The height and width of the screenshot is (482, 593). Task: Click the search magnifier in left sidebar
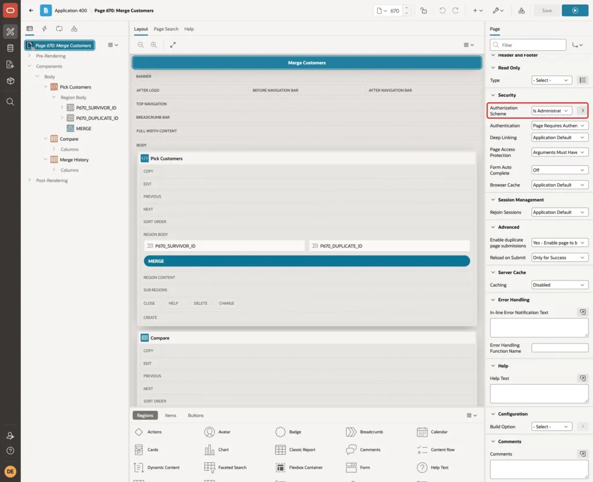coord(10,102)
